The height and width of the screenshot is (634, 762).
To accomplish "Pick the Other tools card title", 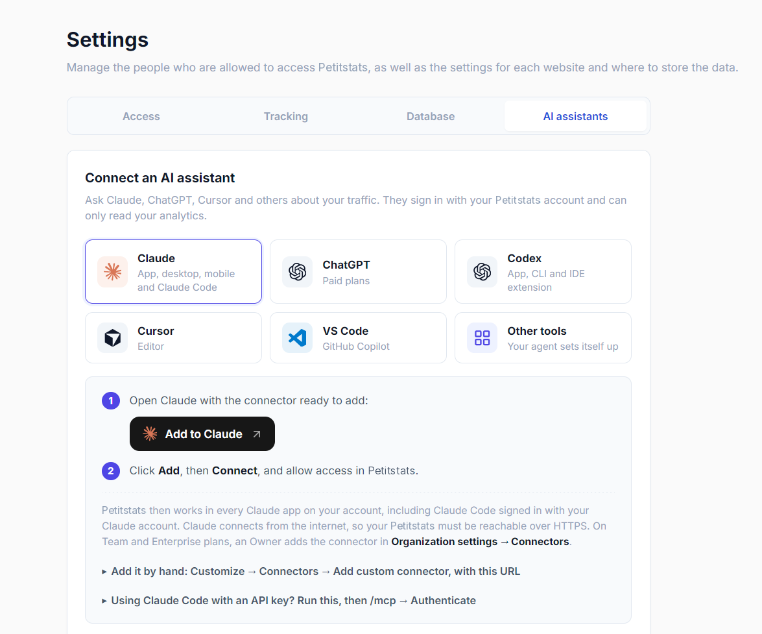I will pyautogui.click(x=537, y=331).
